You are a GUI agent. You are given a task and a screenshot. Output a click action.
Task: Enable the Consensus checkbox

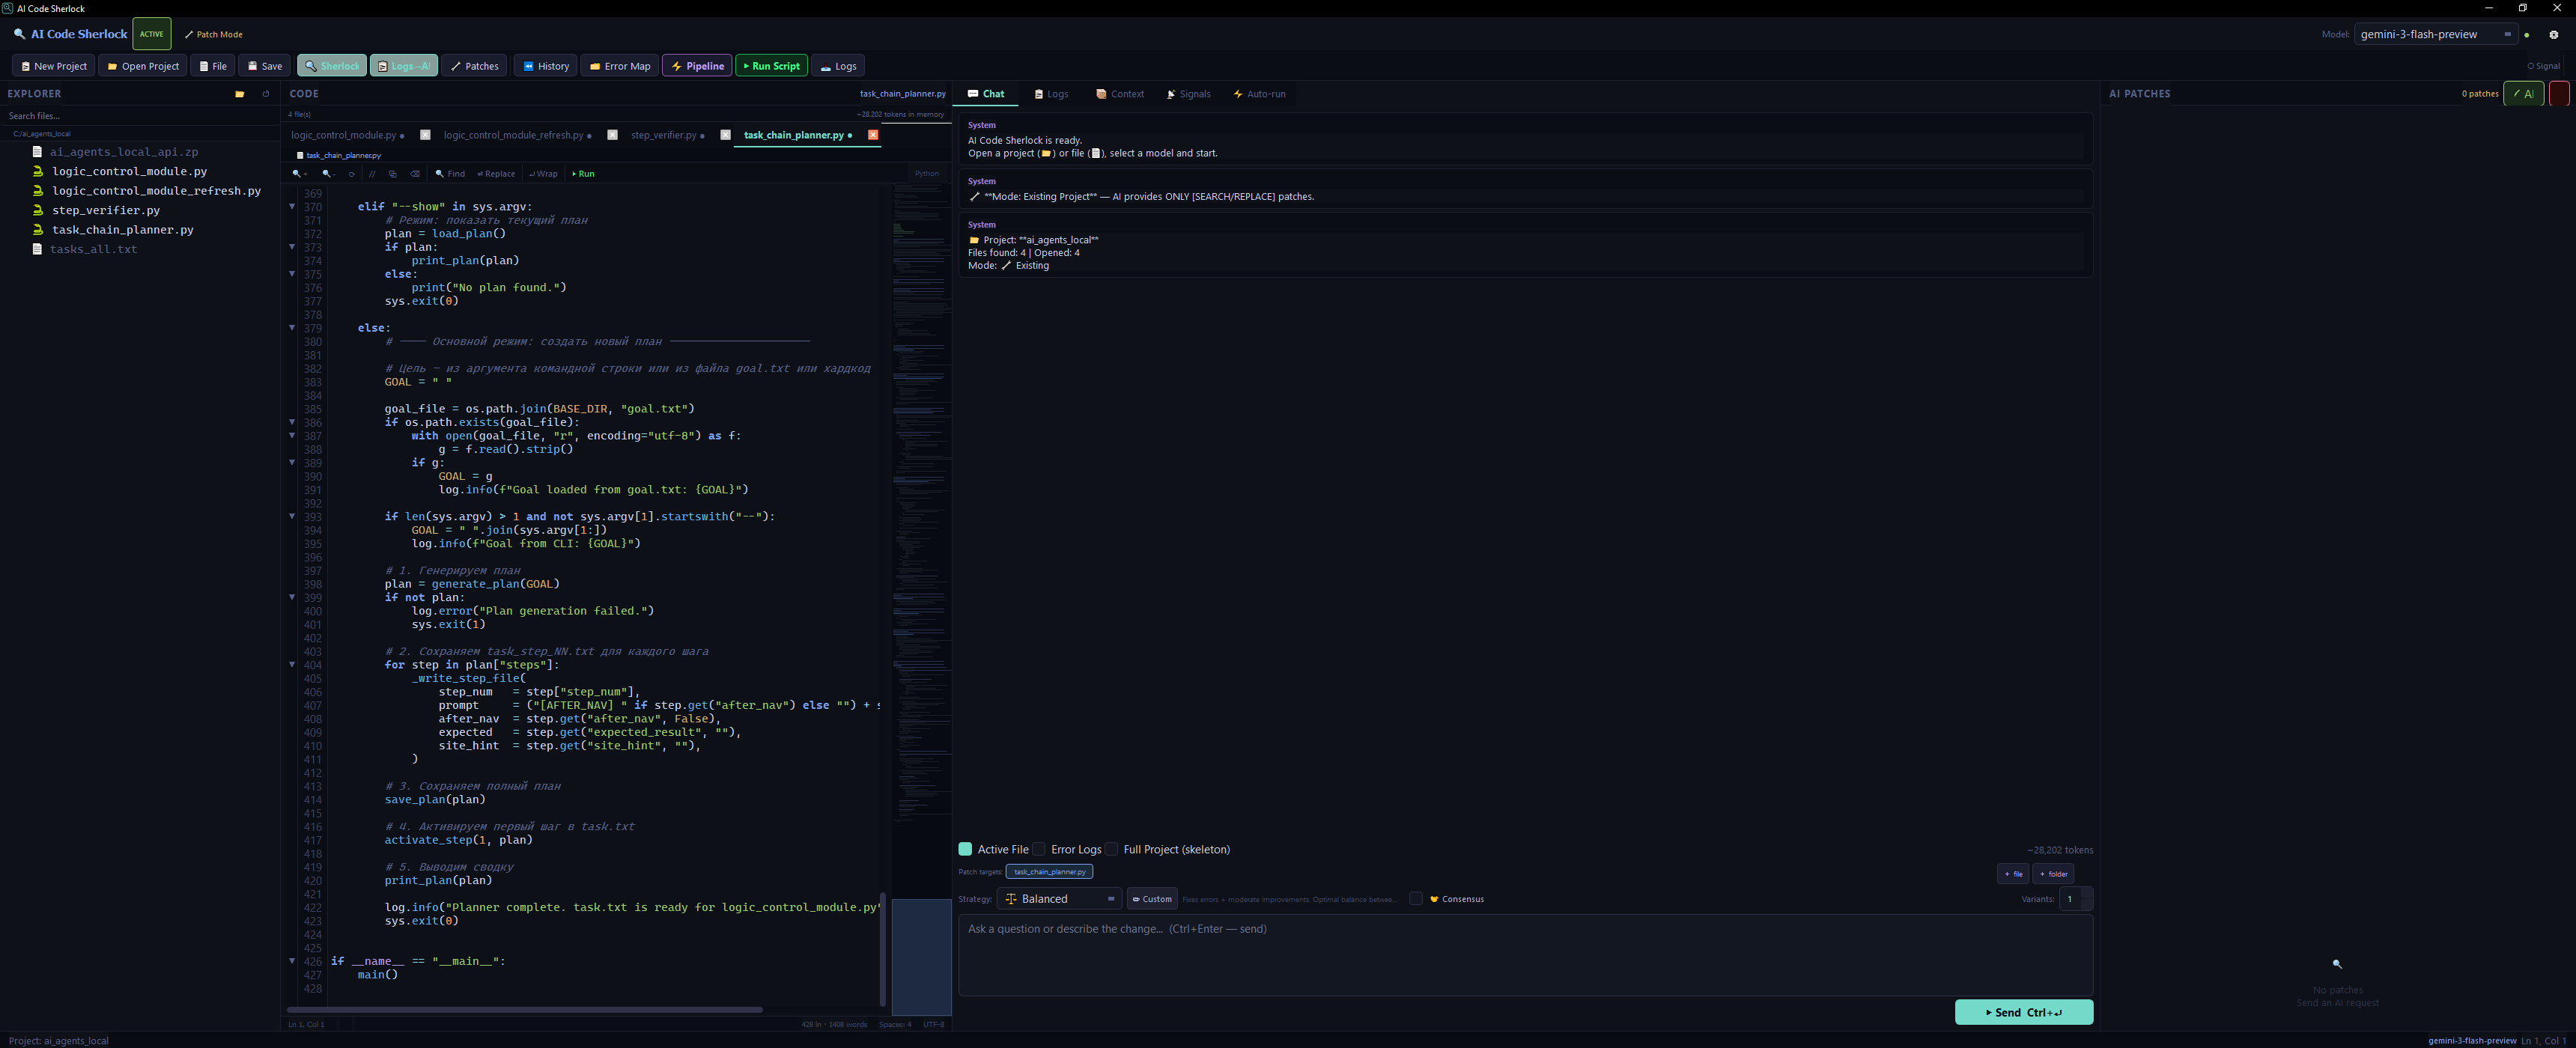1415,899
